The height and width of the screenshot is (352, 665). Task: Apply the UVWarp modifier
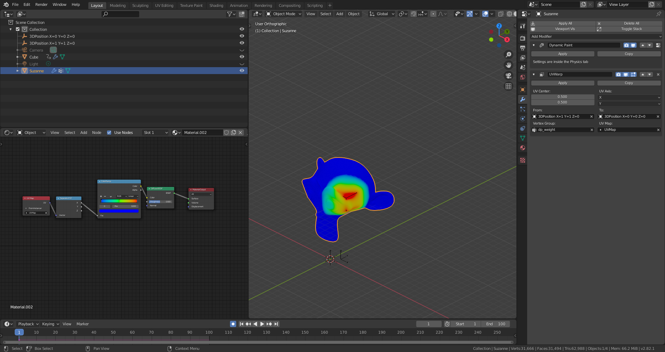point(562,83)
